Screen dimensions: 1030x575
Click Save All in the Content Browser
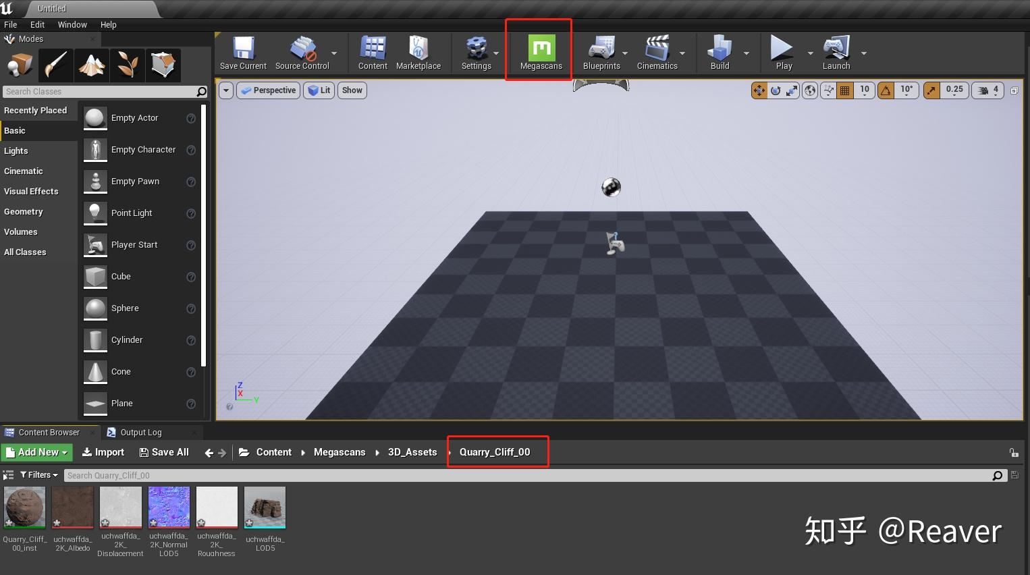[x=164, y=452]
